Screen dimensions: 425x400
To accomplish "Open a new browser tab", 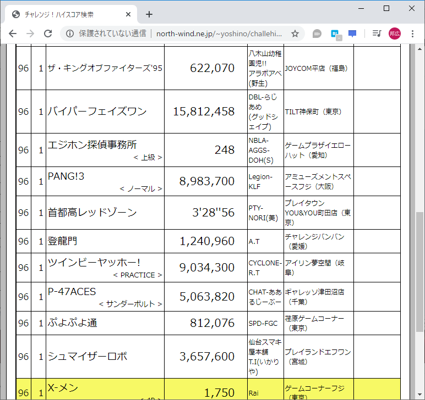I will (x=149, y=14).
